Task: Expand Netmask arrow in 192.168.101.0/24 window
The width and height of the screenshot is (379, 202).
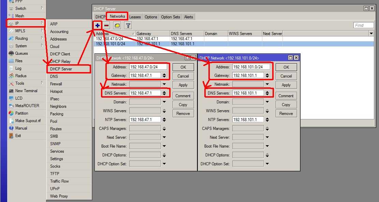Action: tap(267, 84)
